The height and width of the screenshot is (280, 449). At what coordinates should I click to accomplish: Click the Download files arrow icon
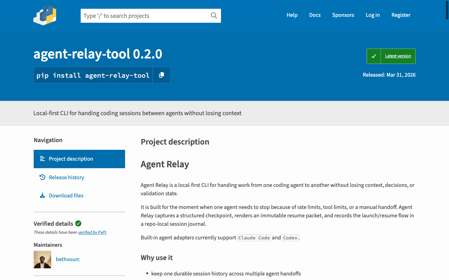click(x=42, y=196)
